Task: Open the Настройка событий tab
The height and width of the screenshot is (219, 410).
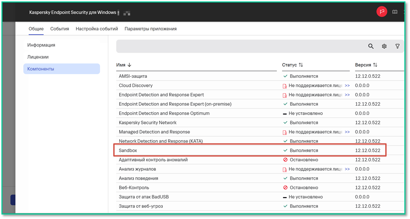Action: [97, 29]
